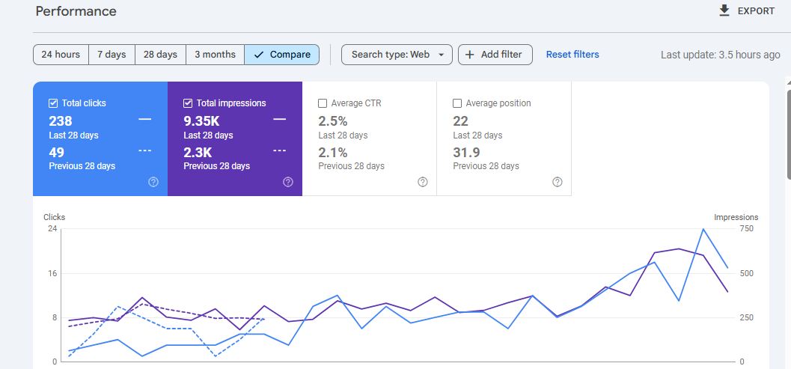Click the peak of the clicks line
The height and width of the screenshot is (369, 791).
pyautogui.click(x=703, y=229)
